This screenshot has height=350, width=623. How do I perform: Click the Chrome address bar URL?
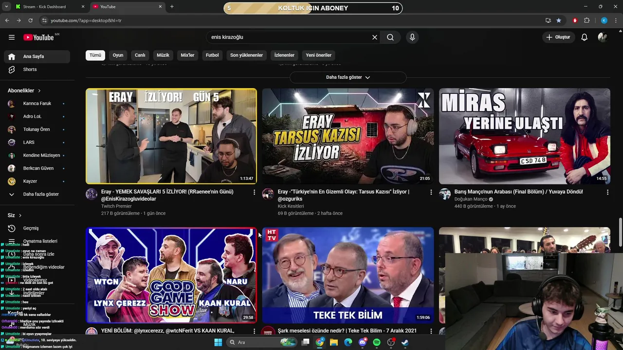[x=86, y=20]
